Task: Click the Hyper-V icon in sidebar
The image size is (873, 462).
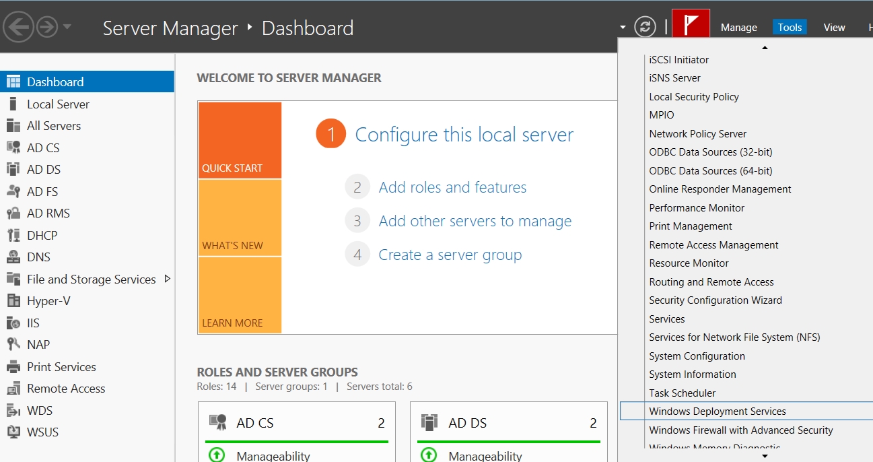Action: [x=13, y=301]
